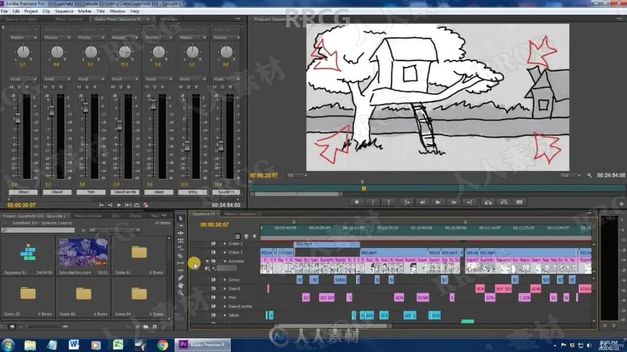627x352 pixels.
Task: Open Simon track Master output dropdown
Action: click(24, 38)
